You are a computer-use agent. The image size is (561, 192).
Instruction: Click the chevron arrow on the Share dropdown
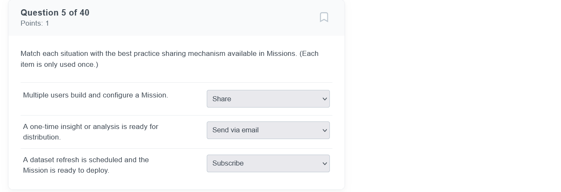tap(324, 99)
